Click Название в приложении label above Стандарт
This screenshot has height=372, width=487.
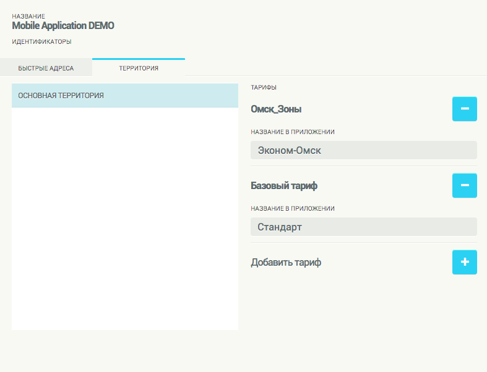click(293, 209)
